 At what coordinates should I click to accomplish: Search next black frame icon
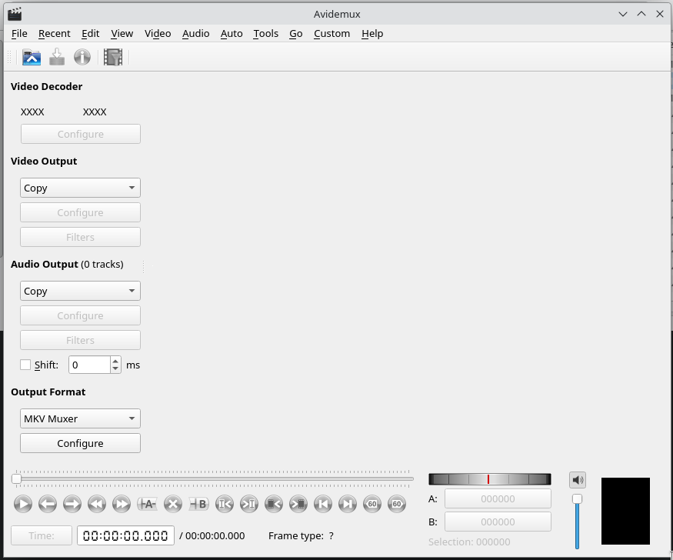tap(298, 504)
